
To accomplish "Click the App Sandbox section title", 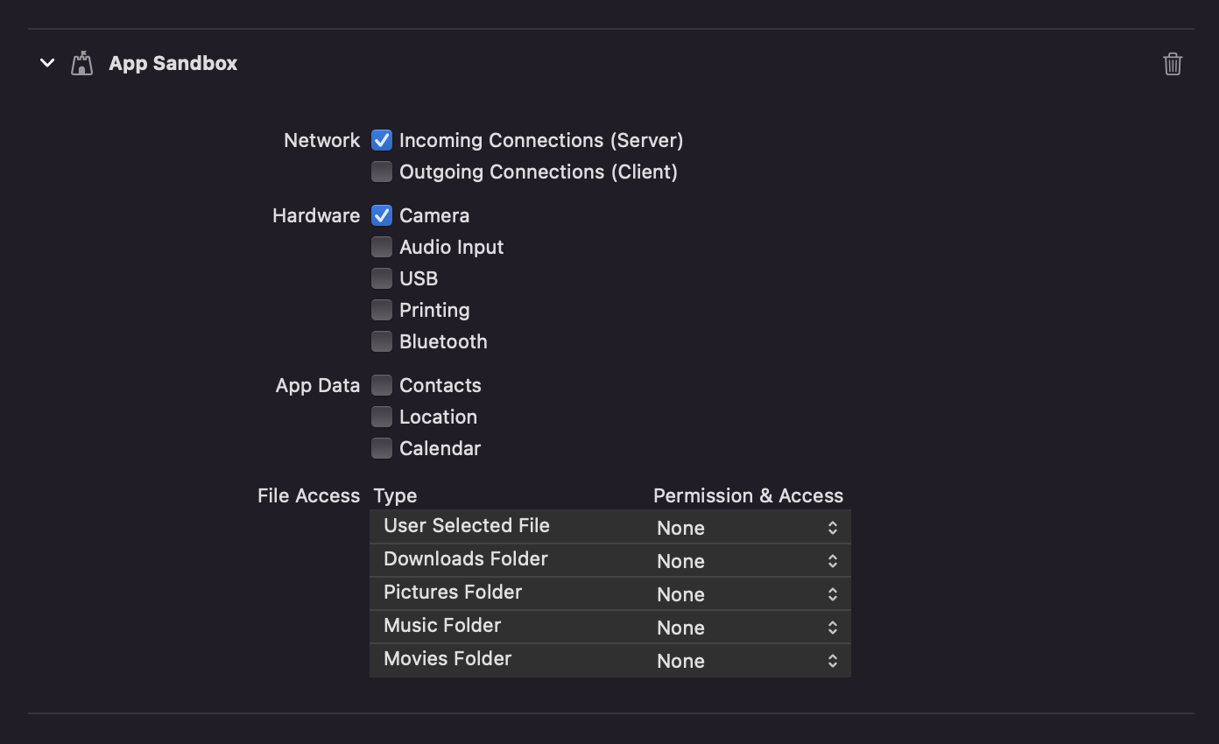I will (x=173, y=62).
